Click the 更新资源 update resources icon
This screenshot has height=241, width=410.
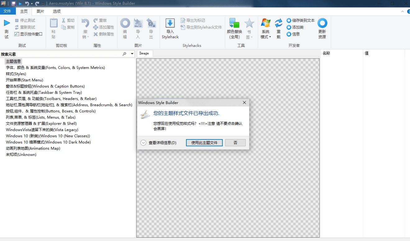click(x=322, y=23)
